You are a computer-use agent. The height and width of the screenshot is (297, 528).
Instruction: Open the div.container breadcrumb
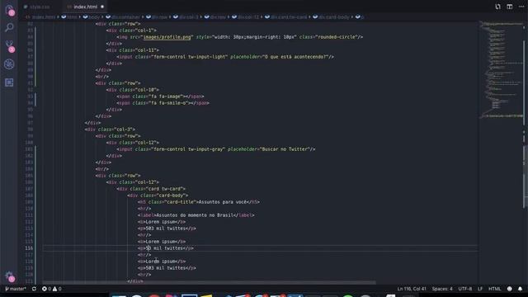[x=123, y=16]
